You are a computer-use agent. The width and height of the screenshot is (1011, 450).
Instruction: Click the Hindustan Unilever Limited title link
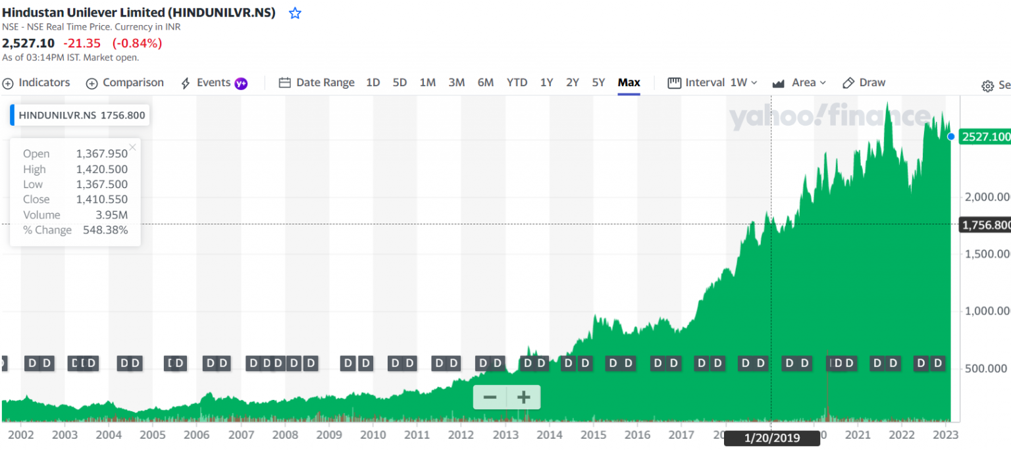pyautogui.click(x=138, y=12)
